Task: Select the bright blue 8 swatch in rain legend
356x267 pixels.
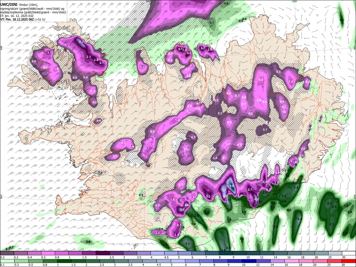Action: point(220,261)
